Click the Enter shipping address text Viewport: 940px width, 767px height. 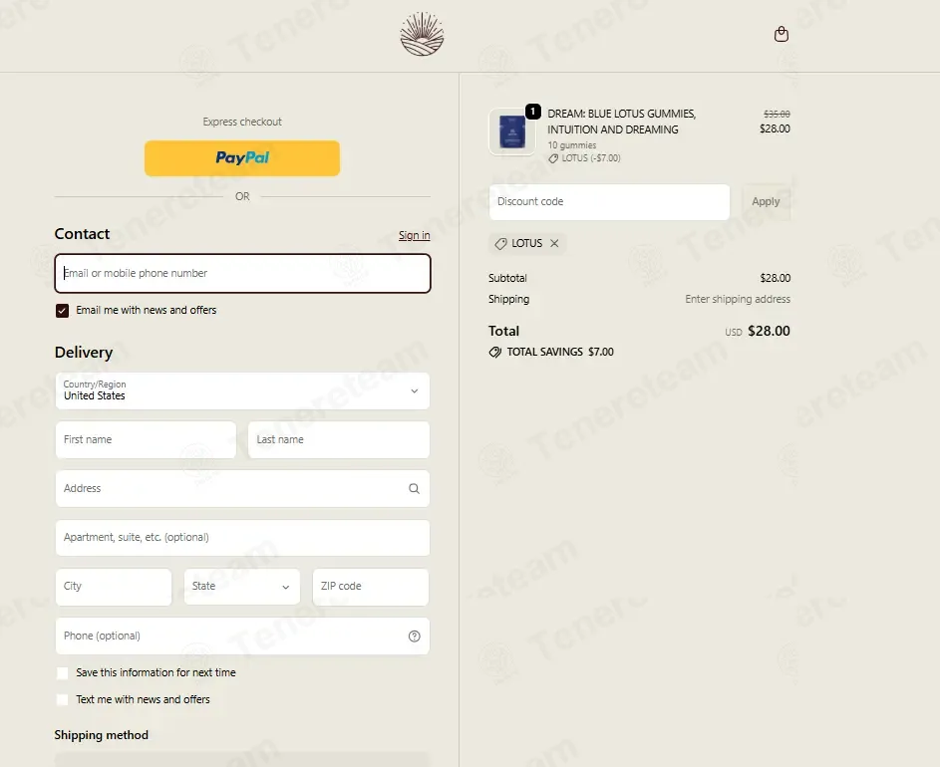tap(738, 299)
